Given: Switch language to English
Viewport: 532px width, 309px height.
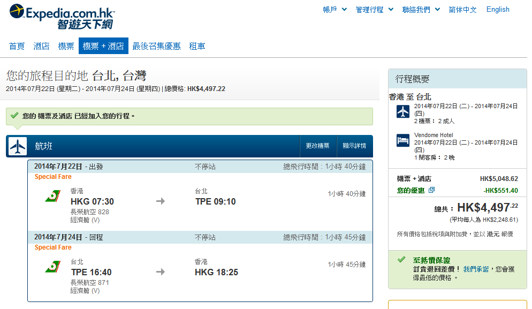Looking at the screenshot, I should [x=498, y=10].
